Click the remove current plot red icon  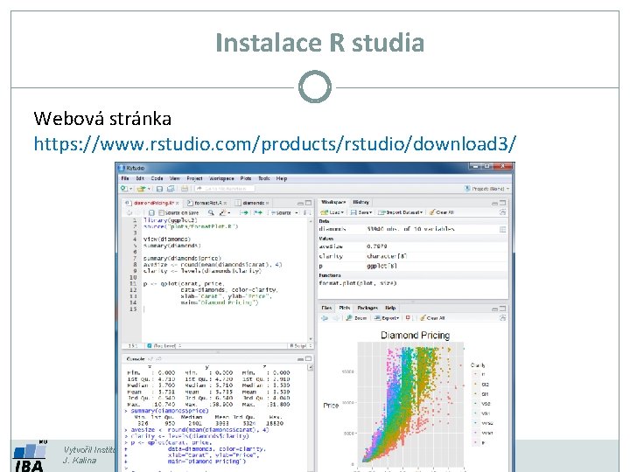pyautogui.click(x=409, y=318)
